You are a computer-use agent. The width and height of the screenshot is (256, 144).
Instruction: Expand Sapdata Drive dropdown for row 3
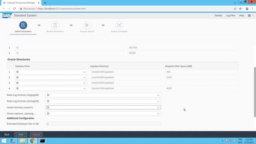84,83
